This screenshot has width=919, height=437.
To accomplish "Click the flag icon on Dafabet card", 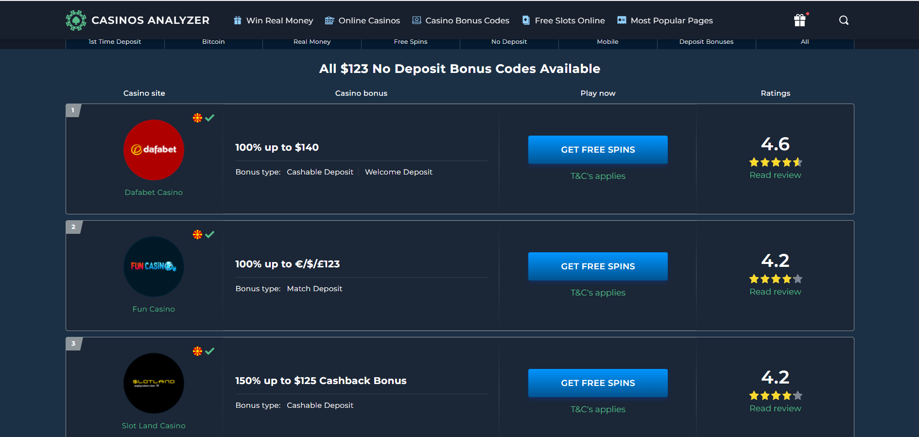I will pyautogui.click(x=197, y=118).
